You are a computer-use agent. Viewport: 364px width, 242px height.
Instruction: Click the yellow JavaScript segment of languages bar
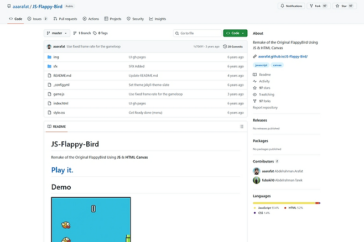284,203
